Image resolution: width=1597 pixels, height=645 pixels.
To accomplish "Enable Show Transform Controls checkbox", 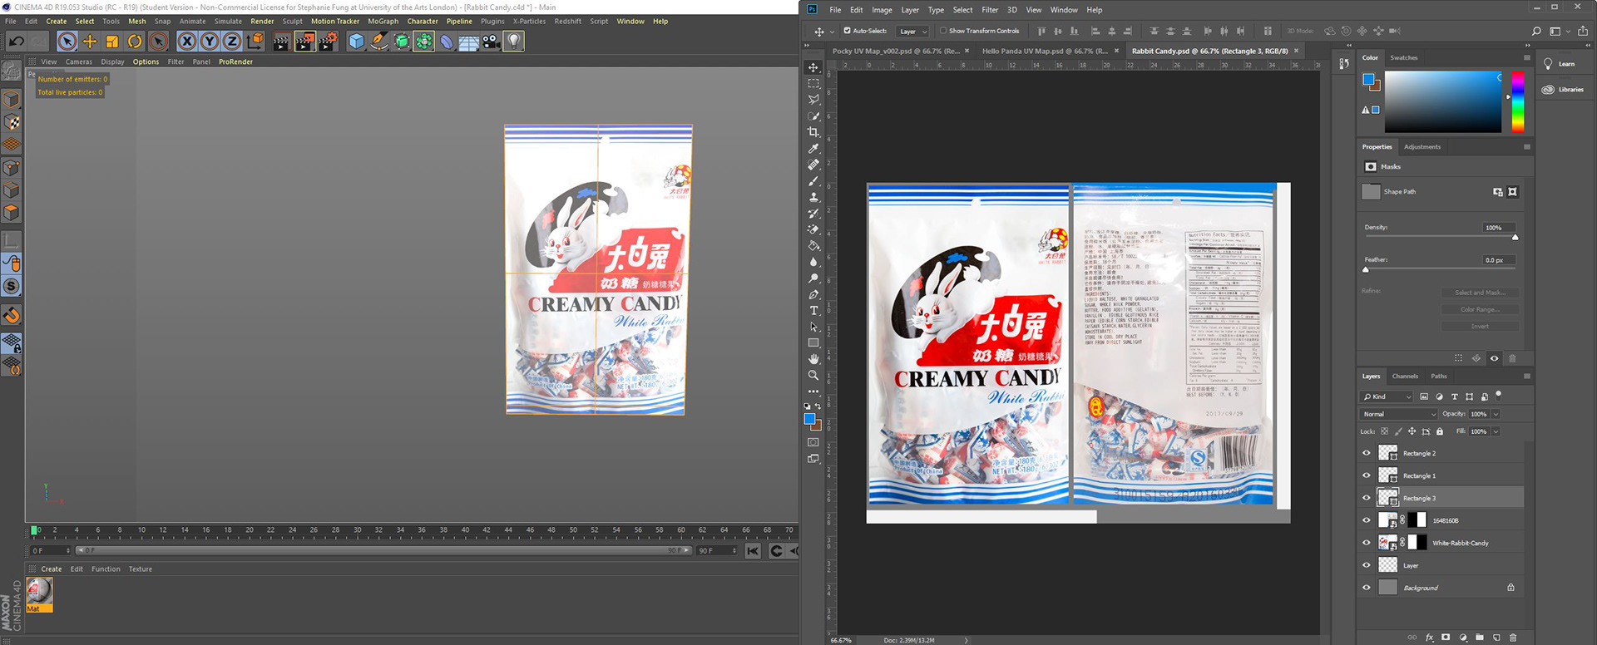I will pos(943,31).
